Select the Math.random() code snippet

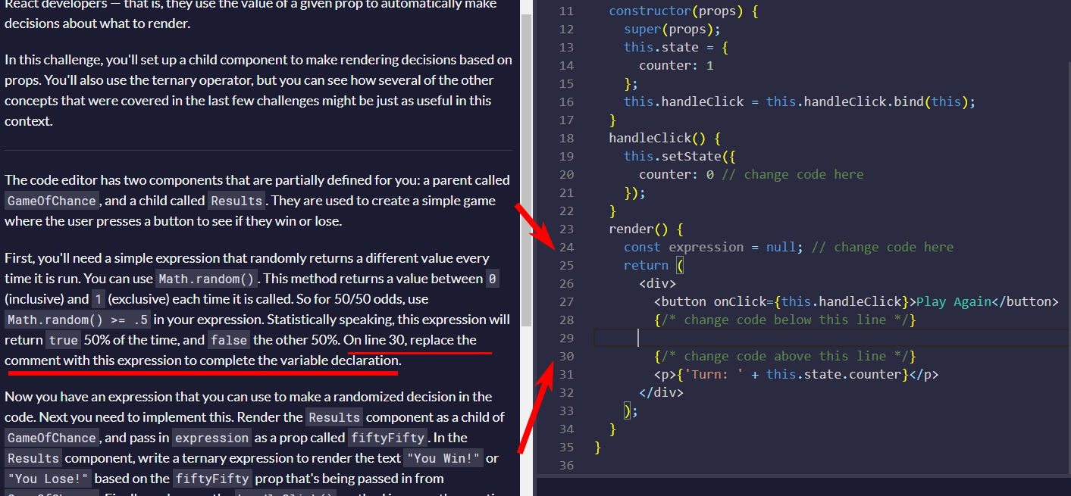pos(206,278)
